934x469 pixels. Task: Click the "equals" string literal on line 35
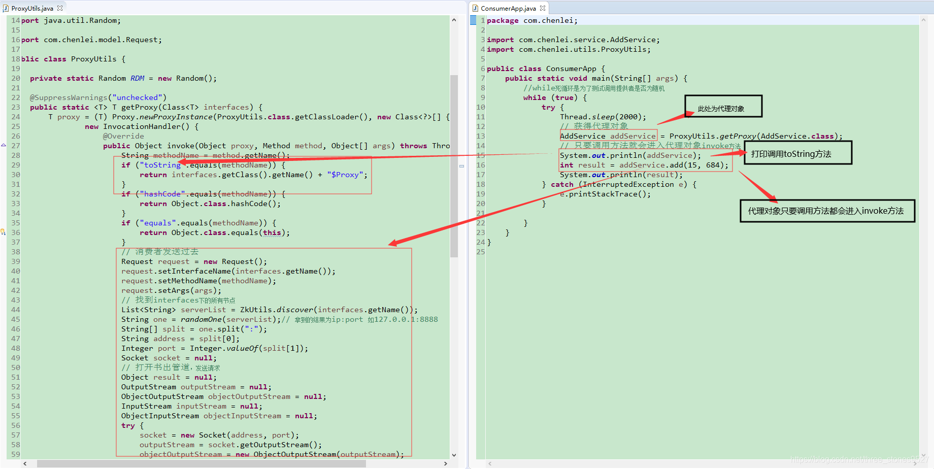pos(158,223)
